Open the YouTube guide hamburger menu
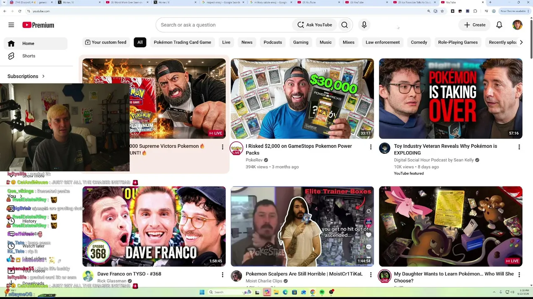533x299 pixels. 11,25
